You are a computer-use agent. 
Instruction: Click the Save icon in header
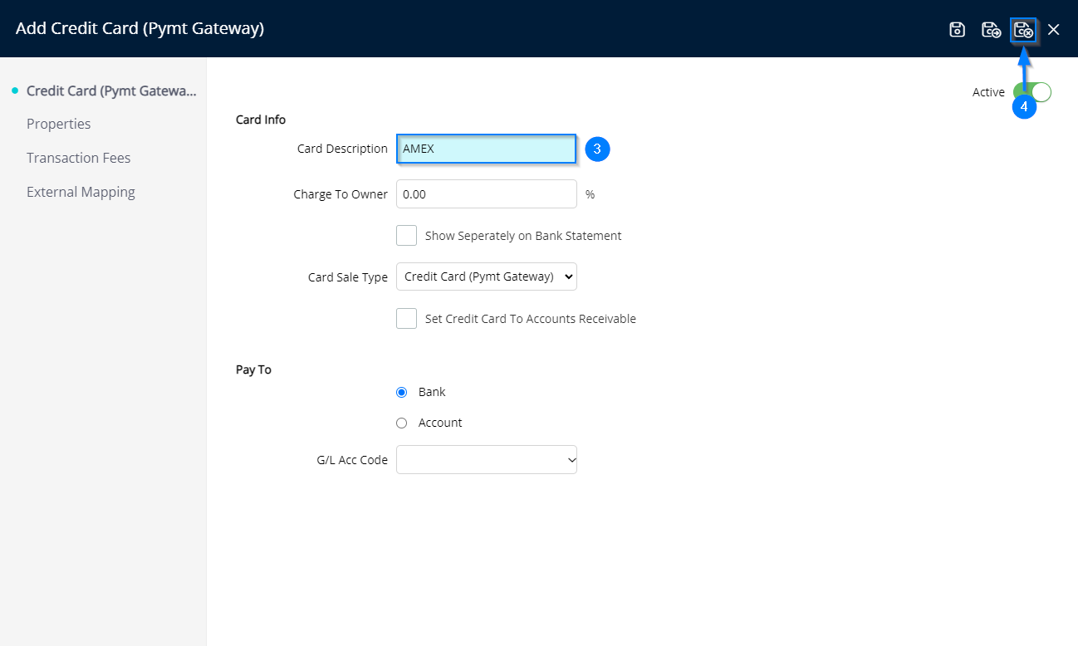pyautogui.click(x=957, y=30)
